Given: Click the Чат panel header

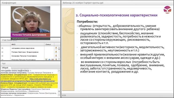Looking at the screenshot, I should [30, 63].
